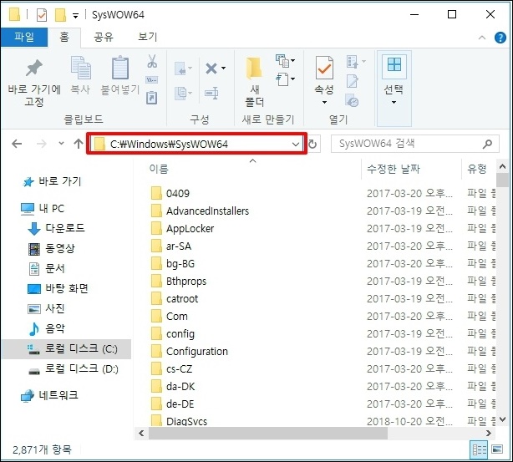The width and height of the screenshot is (513, 462).
Task: Open the Properties dropdown arrow
Action: 324,103
